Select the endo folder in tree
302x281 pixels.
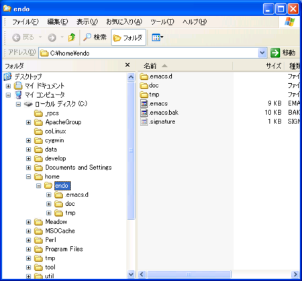[62, 186]
